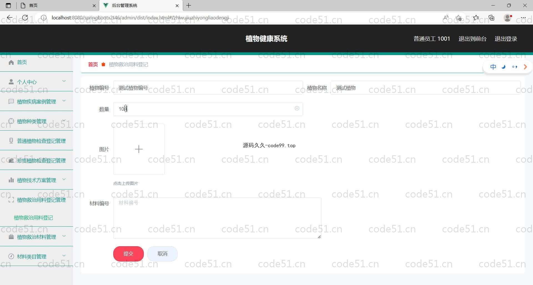Reload the page with the refresh icon
The image size is (533, 285).
pyautogui.click(x=25, y=18)
